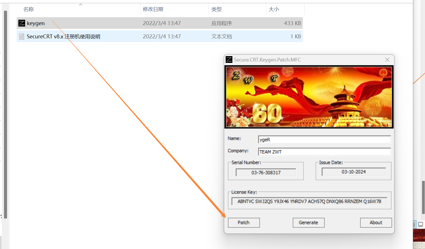Click the keygen row date 2022/3/4 13:47
This screenshot has height=249, width=425.
point(162,23)
